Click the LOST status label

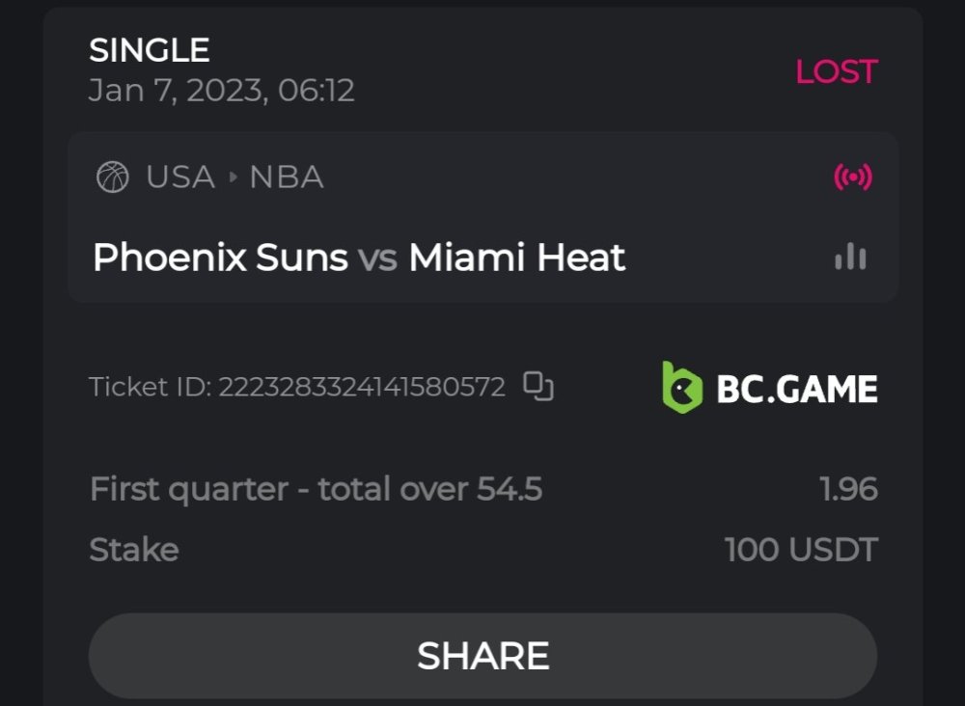[836, 71]
